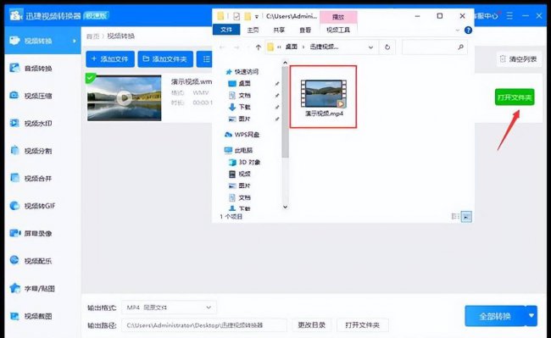Viewport: 551px width, 338px height.
Task: Click the hamburger menu icon in converter title bar
Action: (x=509, y=16)
